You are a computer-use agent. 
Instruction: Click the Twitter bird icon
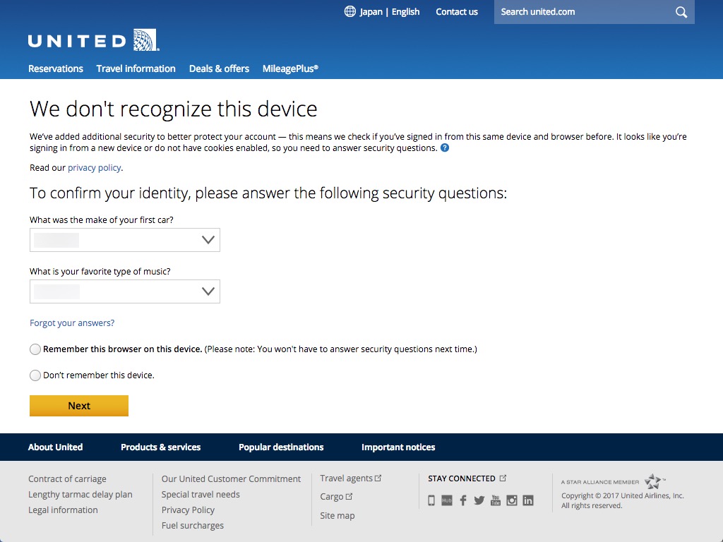point(479,500)
